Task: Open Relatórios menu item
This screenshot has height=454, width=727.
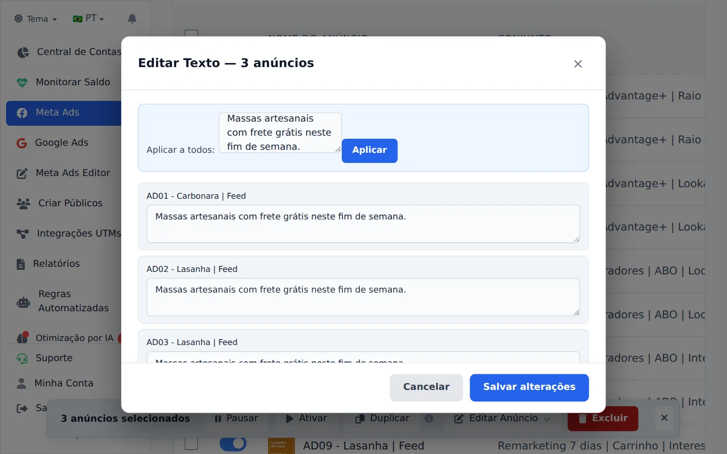Action: [x=65, y=264]
